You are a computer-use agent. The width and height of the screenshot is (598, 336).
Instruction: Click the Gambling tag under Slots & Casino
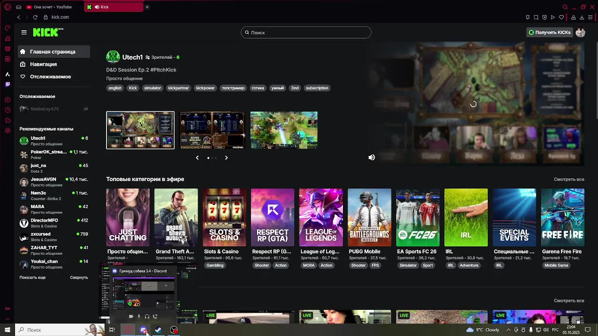pyautogui.click(x=215, y=265)
